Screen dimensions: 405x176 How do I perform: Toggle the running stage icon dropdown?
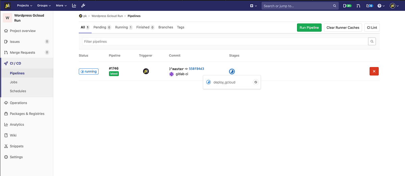232,71
